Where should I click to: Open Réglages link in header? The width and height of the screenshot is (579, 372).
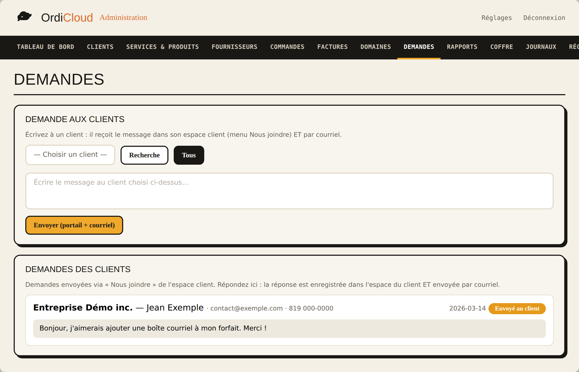(x=496, y=18)
